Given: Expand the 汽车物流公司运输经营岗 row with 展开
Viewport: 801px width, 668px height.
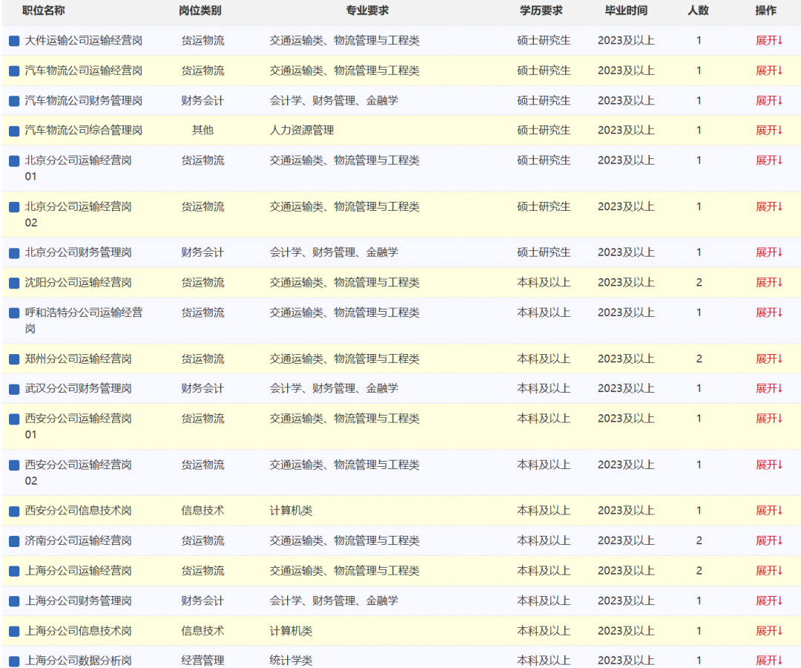Looking at the screenshot, I should coord(769,71).
